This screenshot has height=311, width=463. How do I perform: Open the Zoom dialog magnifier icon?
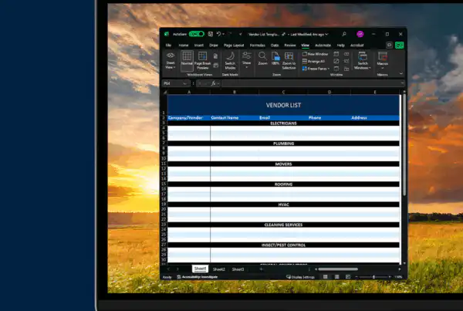[262, 59]
